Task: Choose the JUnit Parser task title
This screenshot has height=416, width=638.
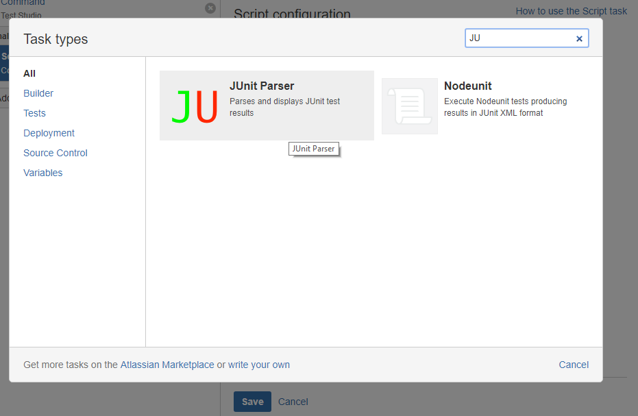Action: [262, 86]
